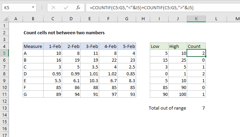The height and width of the screenshot is (137, 240).
Task: Click the formula bar resize dots handle
Action: (42, 8)
